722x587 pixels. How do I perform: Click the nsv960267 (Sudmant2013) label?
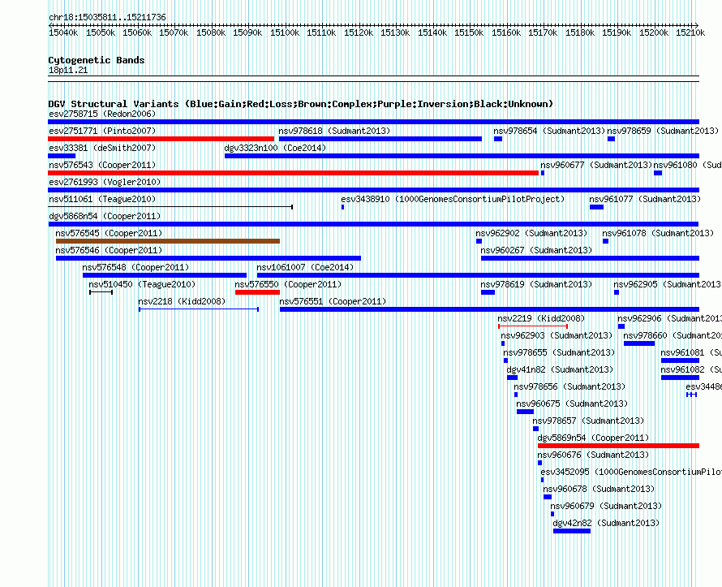[x=536, y=250]
